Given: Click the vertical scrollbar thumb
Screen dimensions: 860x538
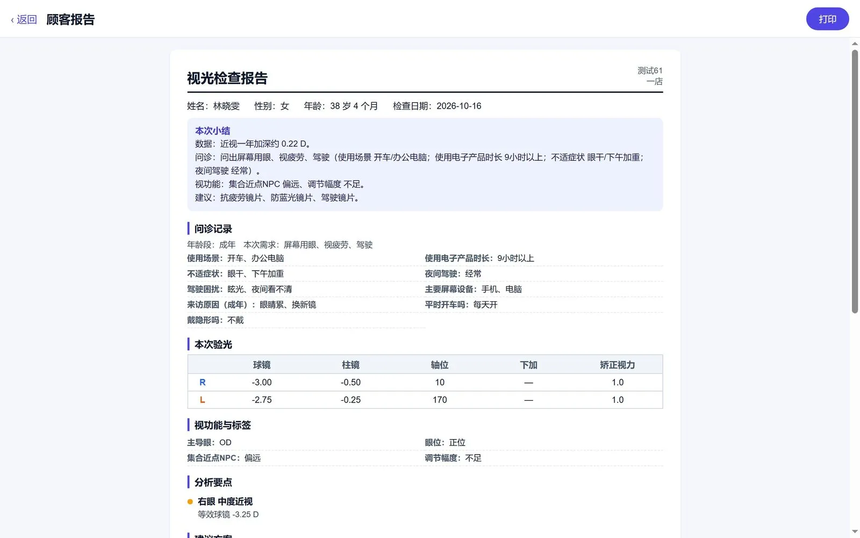Looking at the screenshot, I should (x=855, y=181).
